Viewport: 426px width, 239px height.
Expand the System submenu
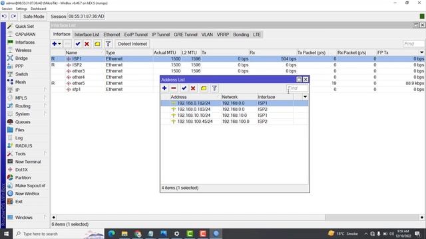[22, 114]
